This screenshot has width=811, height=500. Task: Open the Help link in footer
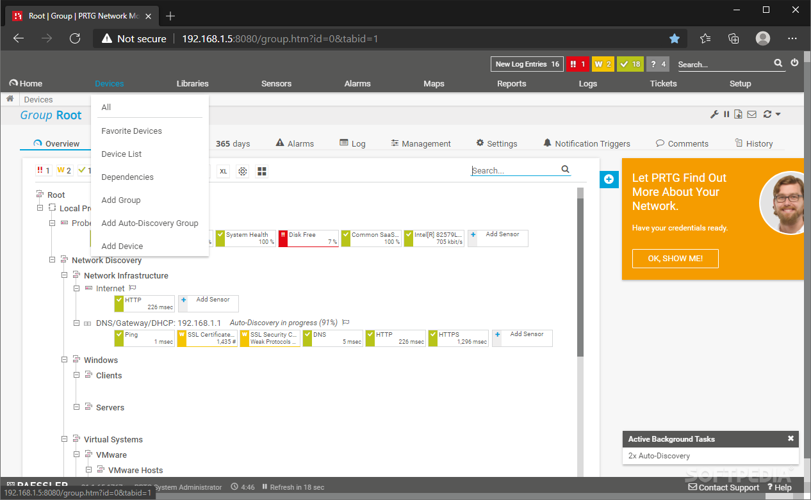pyautogui.click(x=779, y=488)
